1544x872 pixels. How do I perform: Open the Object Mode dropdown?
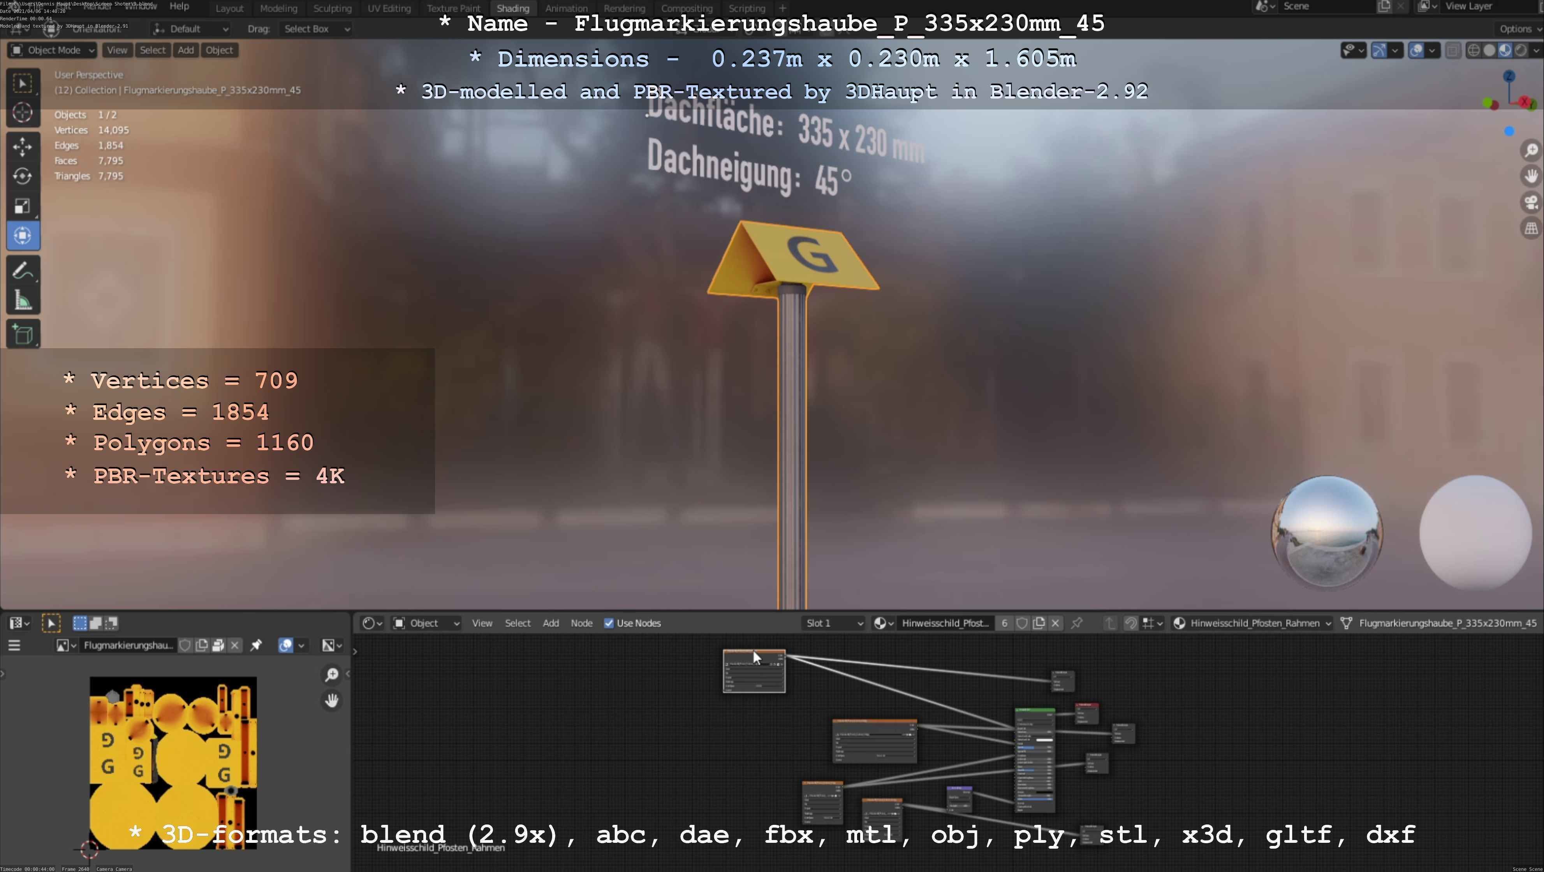point(53,50)
